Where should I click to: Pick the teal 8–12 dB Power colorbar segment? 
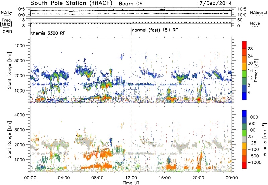[244, 81]
